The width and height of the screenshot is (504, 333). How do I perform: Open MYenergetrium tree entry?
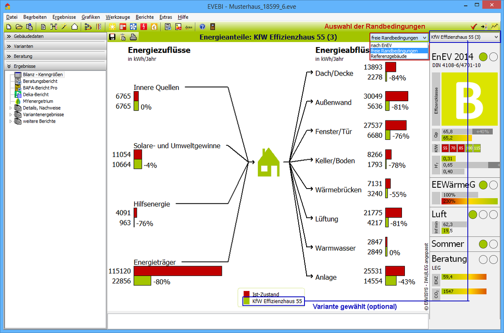[x=38, y=101]
